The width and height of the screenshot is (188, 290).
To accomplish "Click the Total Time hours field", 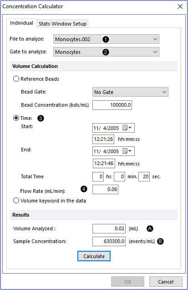I will pos(98,176).
